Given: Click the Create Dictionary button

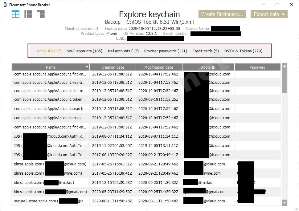Looking at the screenshot, I should [x=222, y=14].
